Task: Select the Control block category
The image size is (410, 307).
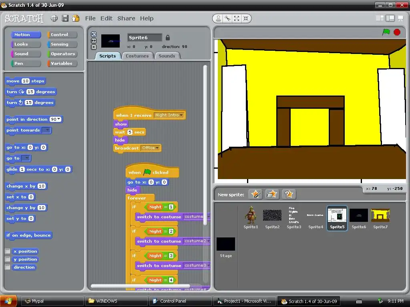Action: (x=62, y=34)
